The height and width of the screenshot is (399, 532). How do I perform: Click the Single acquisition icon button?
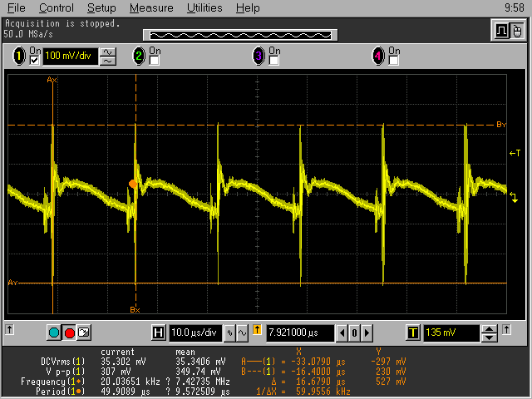point(84,332)
